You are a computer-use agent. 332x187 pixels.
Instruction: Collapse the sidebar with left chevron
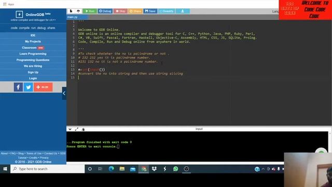(x=64, y=94)
